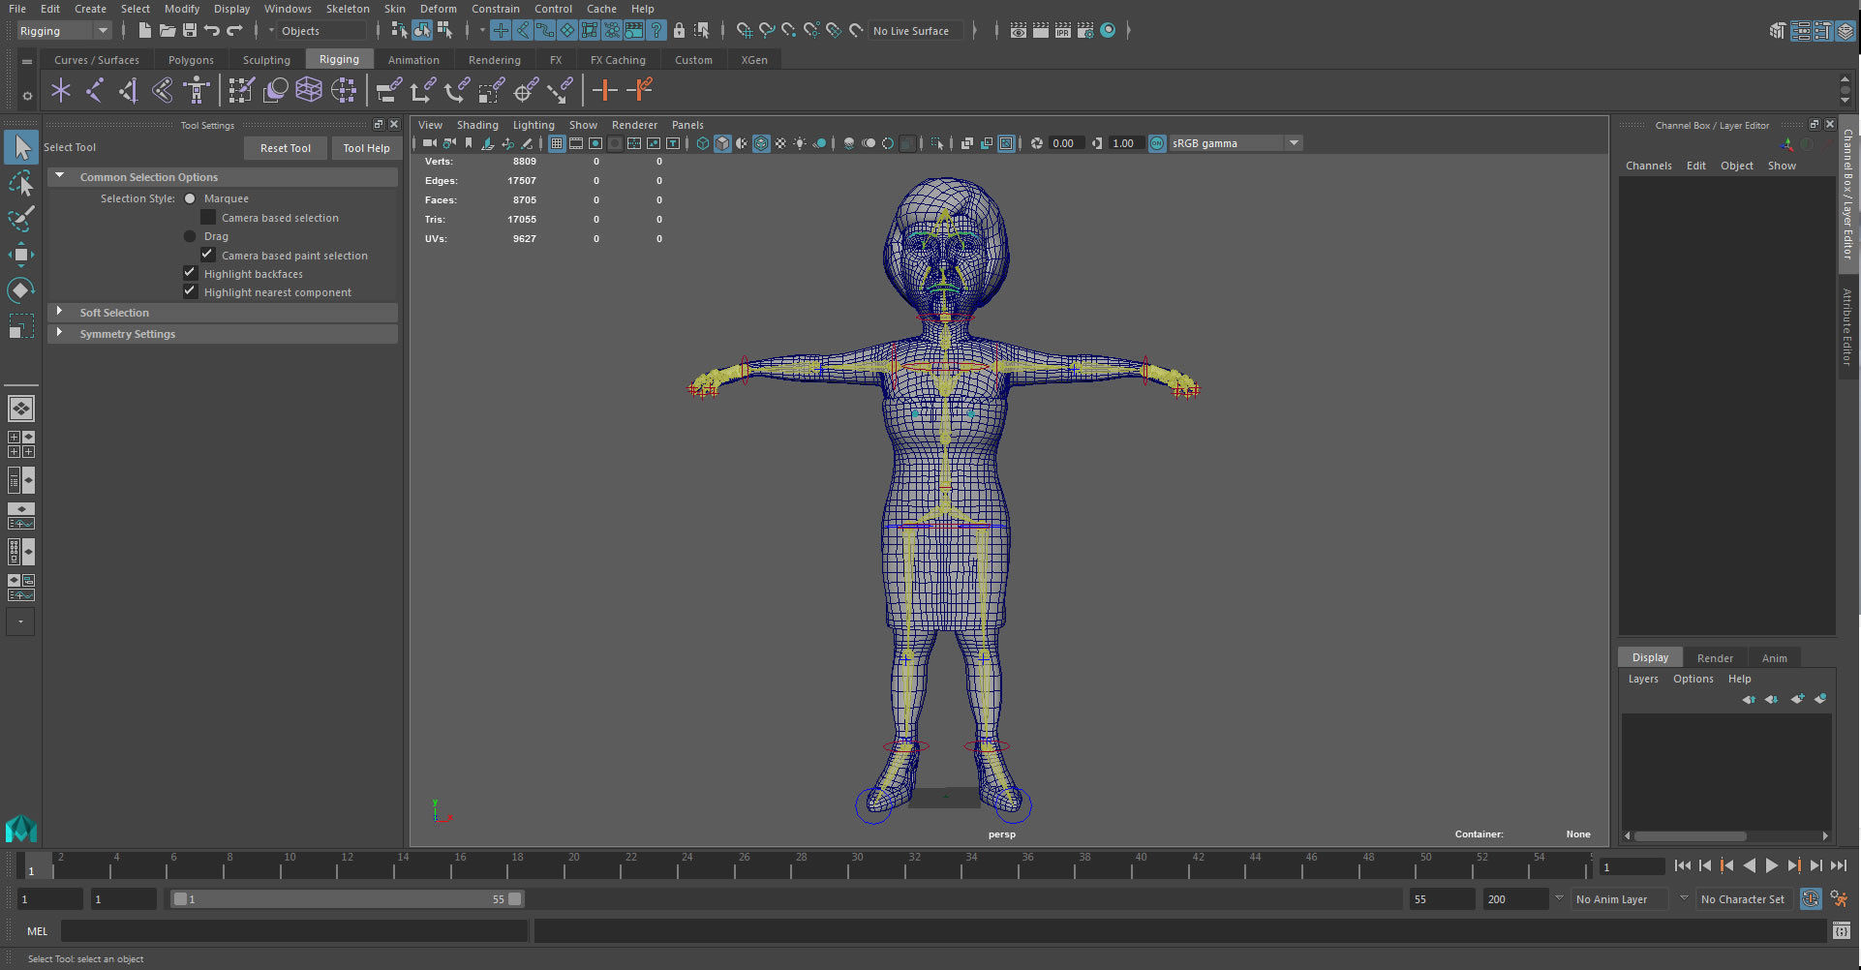Toggle Auto Keyframe button
Image resolution: width=1861 pixels, height=970 pixels.
[1811, 899]
